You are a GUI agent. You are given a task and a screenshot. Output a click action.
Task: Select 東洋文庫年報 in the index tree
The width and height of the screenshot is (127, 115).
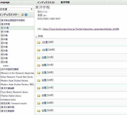click(8, 107)
